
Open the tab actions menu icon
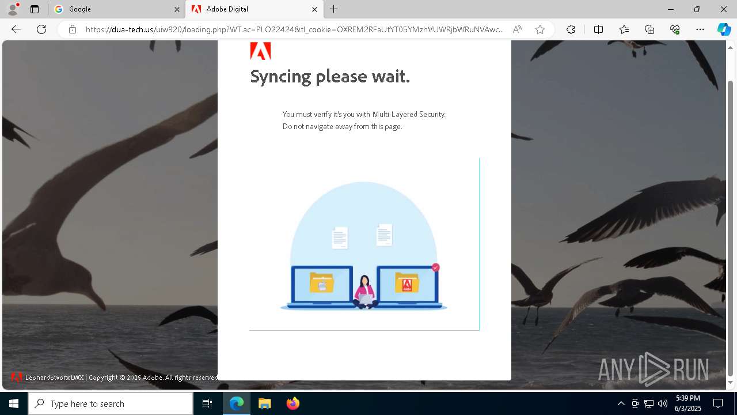[35, 9]
